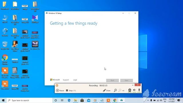Select the Downloads folder on desktop

point(5,6)
